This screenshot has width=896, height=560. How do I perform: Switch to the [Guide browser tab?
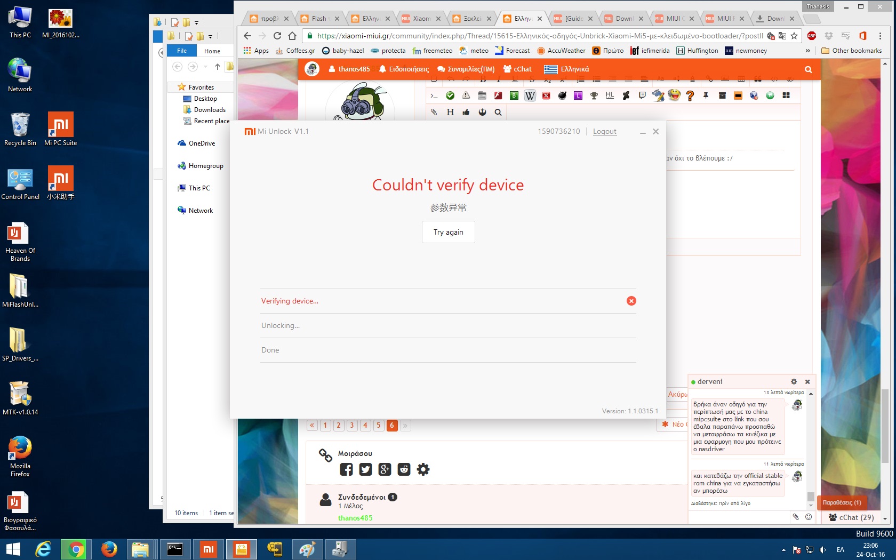coord(573,18)
